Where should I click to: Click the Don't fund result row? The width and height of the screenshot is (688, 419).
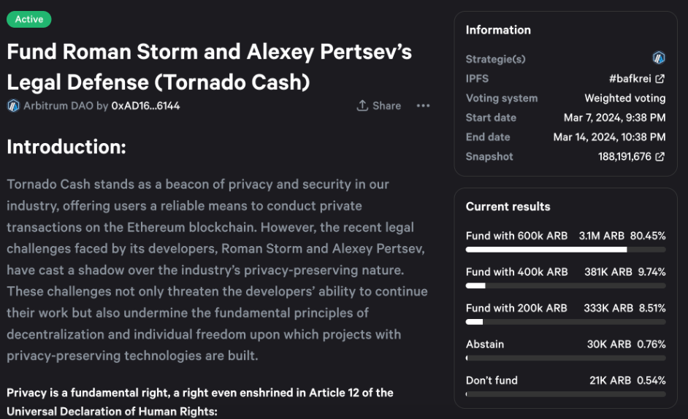tap(565, 380)
